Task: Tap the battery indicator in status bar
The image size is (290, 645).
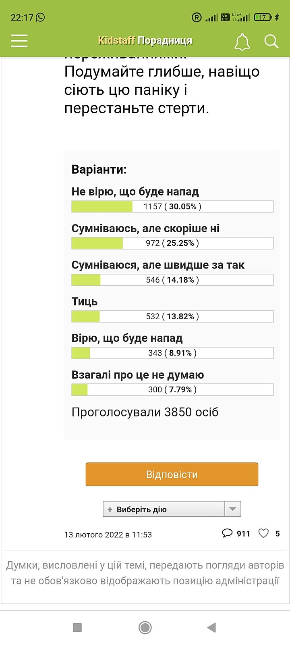Action: pos(263,17)
